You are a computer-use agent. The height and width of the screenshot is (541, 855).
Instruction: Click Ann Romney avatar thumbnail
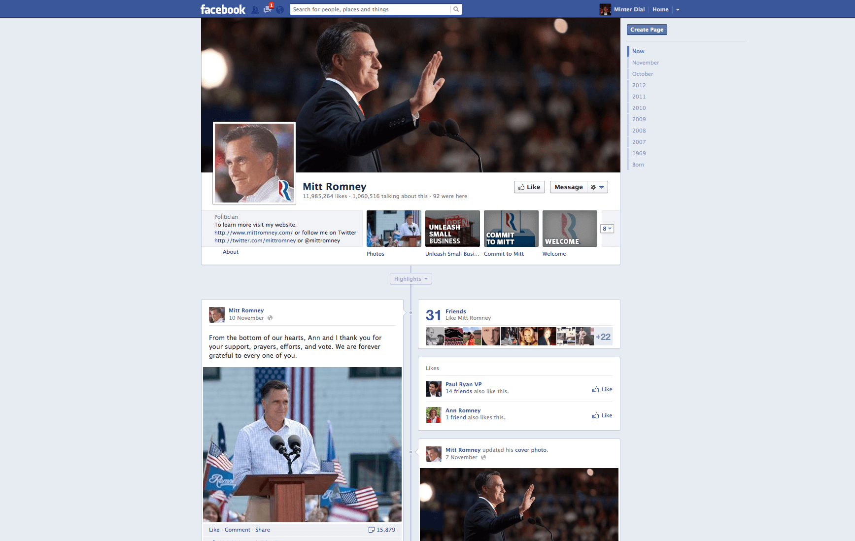point(434,415)
